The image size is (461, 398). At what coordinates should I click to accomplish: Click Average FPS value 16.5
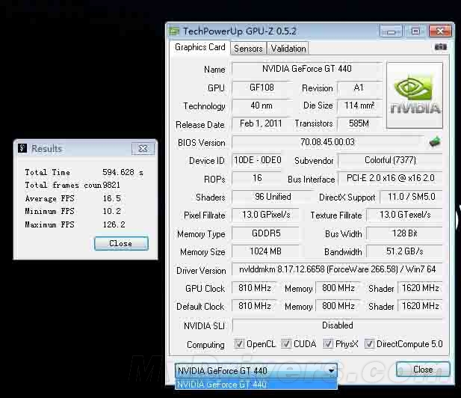[x=112, y=198]
